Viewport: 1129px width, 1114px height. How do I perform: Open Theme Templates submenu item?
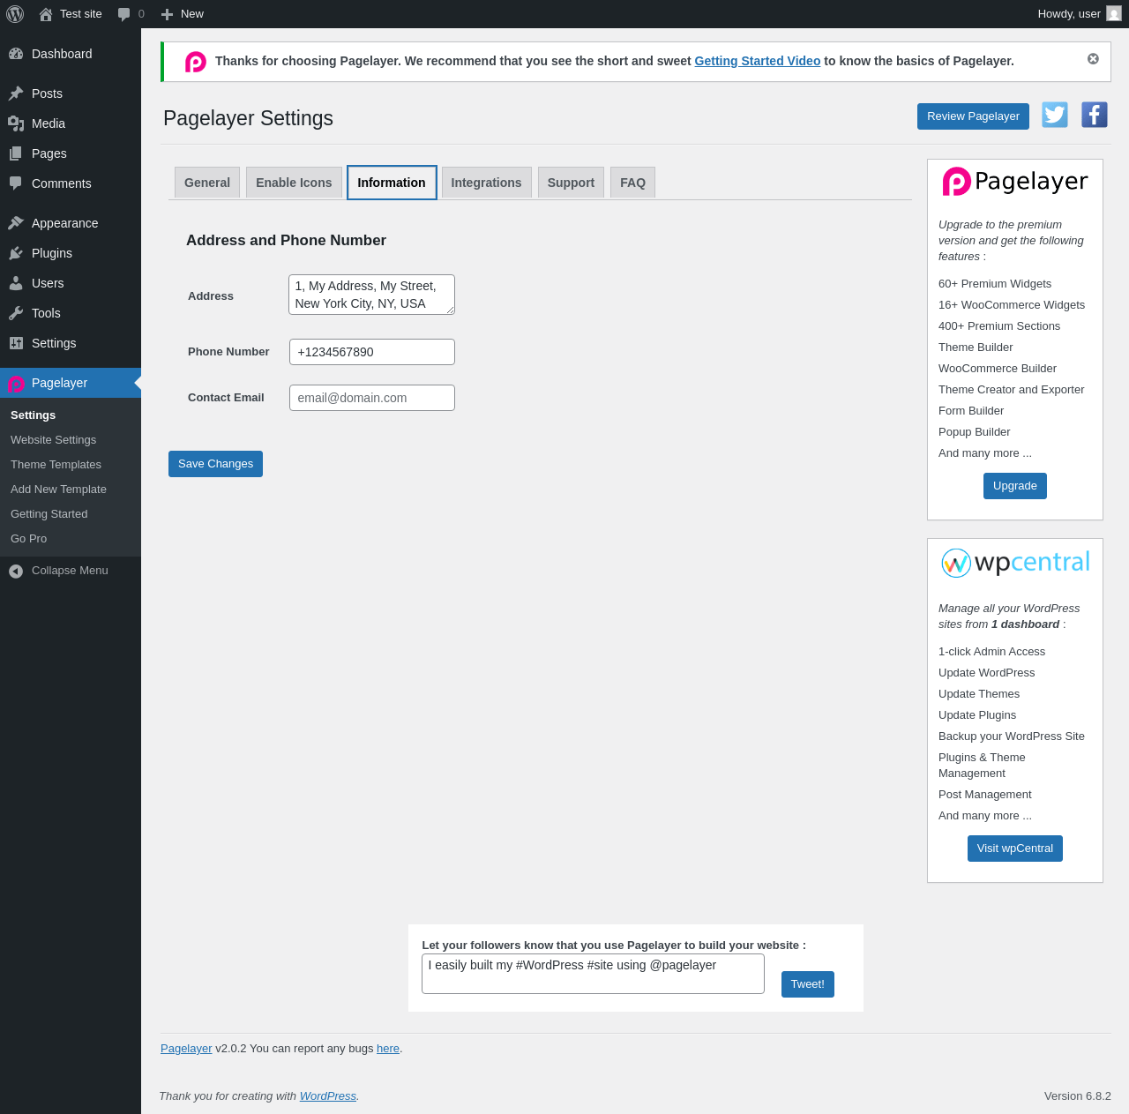[x=56, y=465]
